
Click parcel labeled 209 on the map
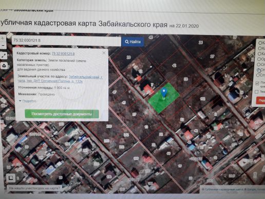pos(109,126)
